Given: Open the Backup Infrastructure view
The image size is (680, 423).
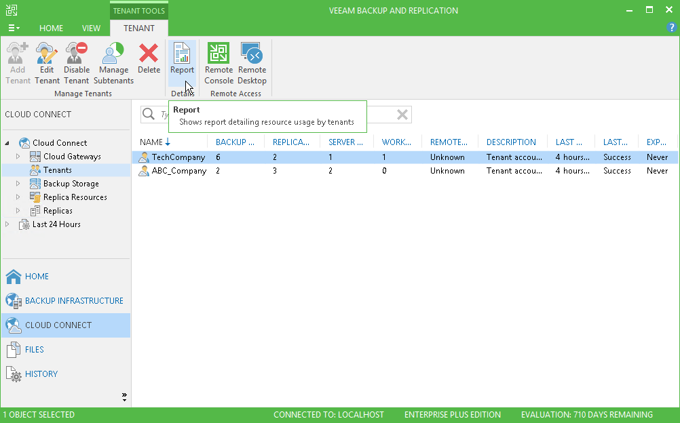Looking at the screenshot, I should (66, 301).
